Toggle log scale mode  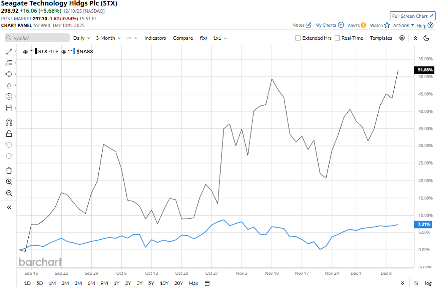428,283
